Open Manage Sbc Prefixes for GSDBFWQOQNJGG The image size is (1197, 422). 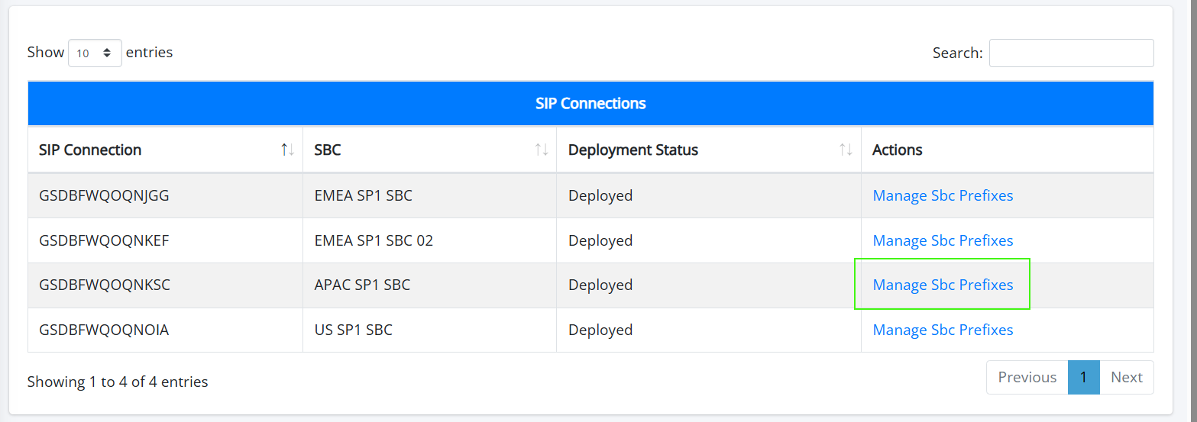tap(943, 195)
